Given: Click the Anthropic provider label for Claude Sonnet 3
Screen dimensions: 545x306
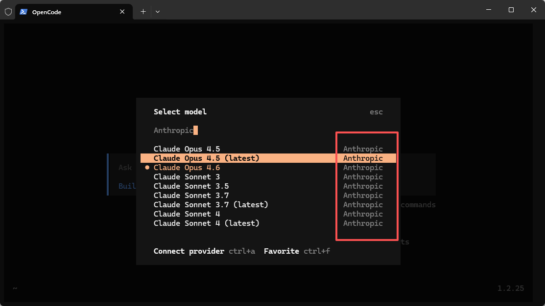Looking at the screenshot, I should [x=363, y=177].
